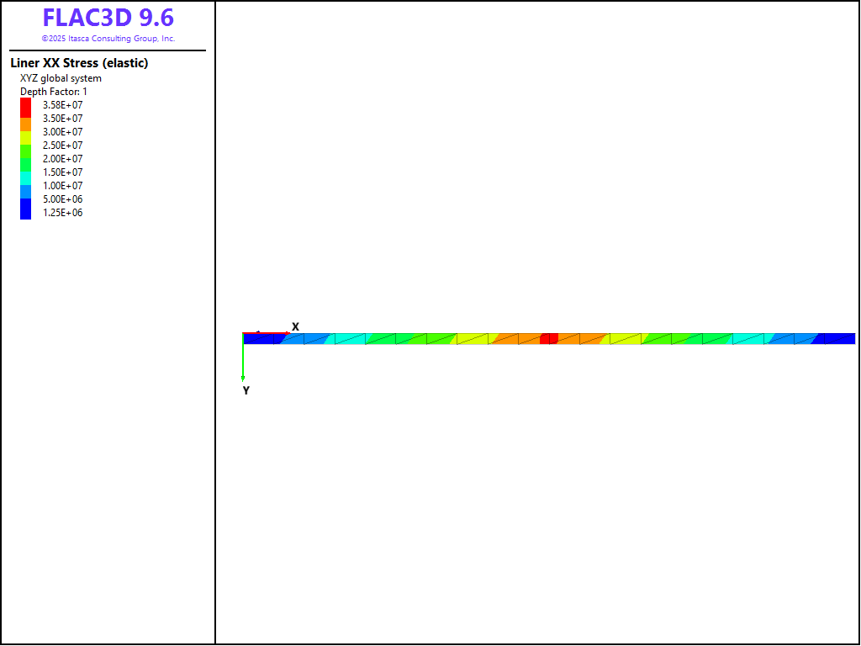The width and height of the screenshot is (861, 646).
Task: Click the FLAC3D 9.6 title logo
Action: click(x=108, y=18)
